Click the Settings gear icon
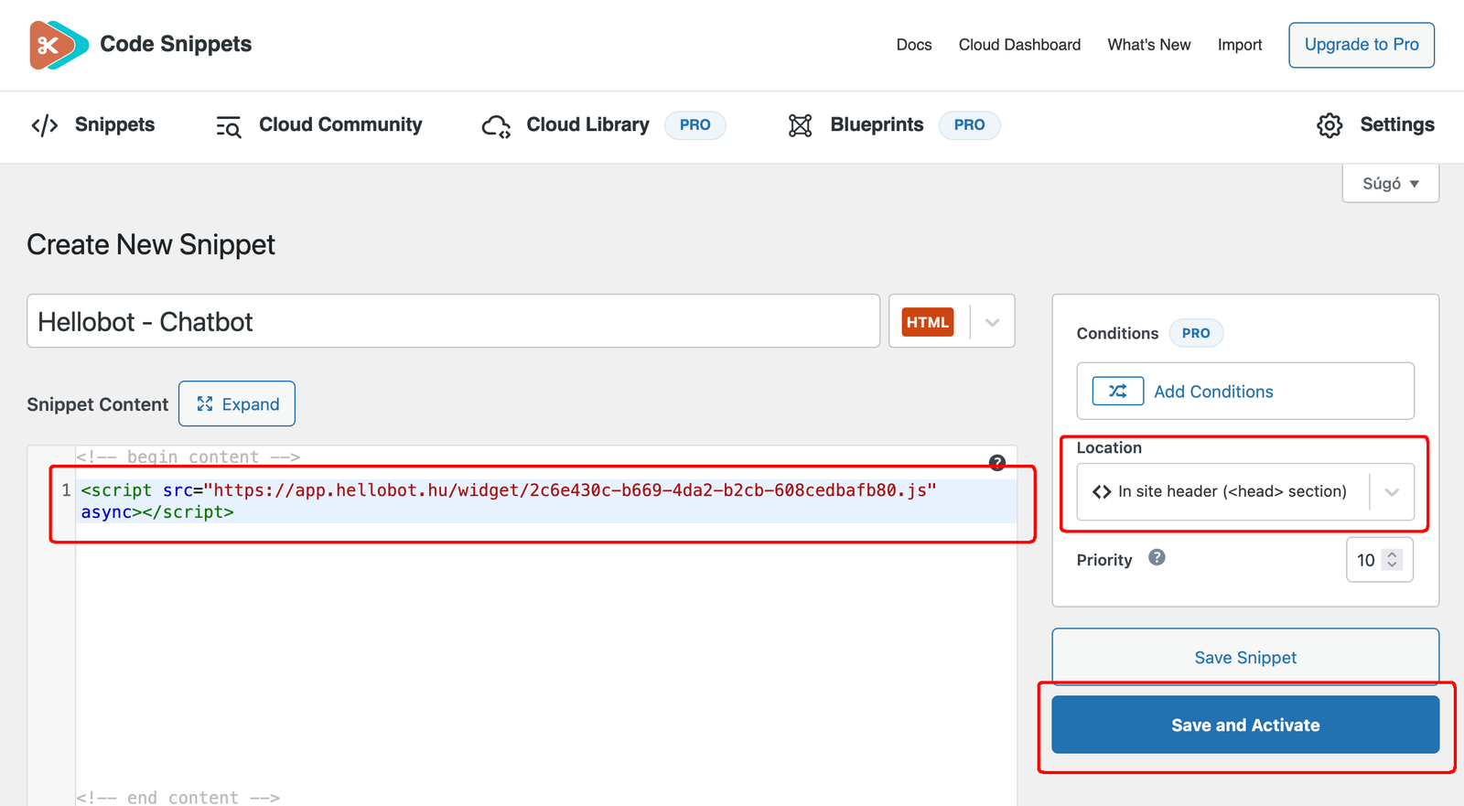 pos(1329,125)
